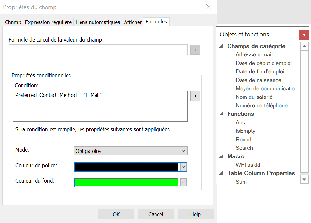Click the arrow button beside the formula field
311x223 pixels.
pos(195,50)
